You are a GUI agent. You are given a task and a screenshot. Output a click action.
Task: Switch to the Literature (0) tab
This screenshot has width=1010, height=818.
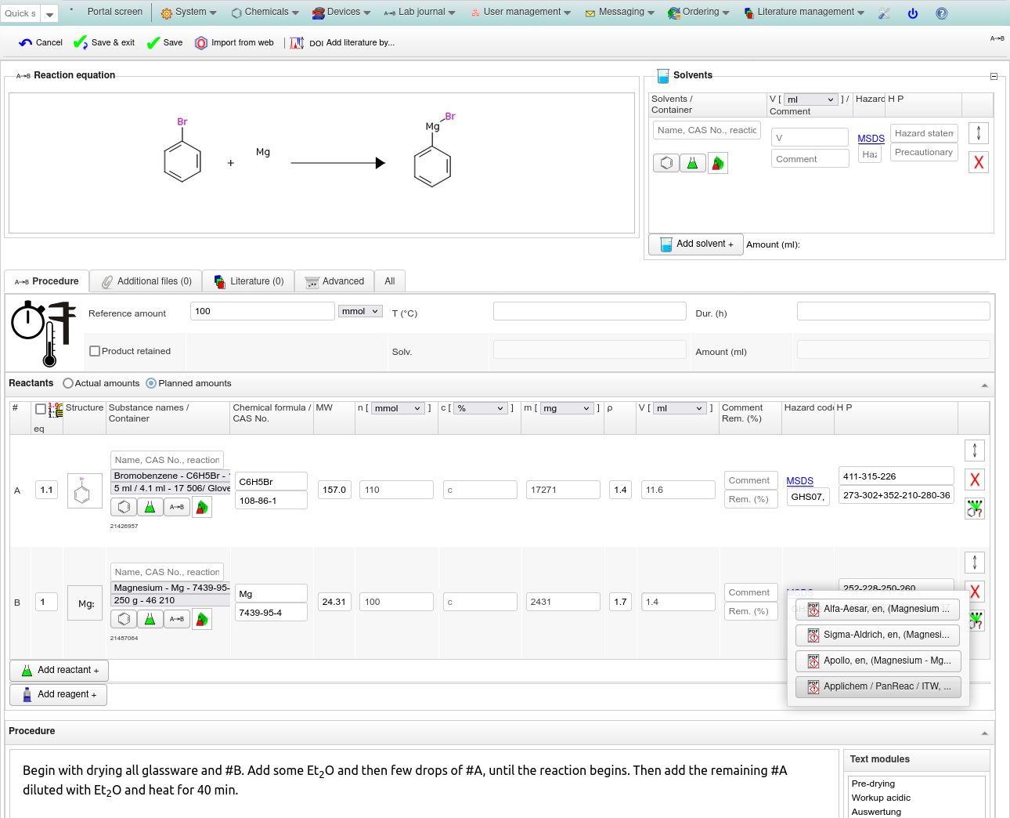click(x=248, y=281)
